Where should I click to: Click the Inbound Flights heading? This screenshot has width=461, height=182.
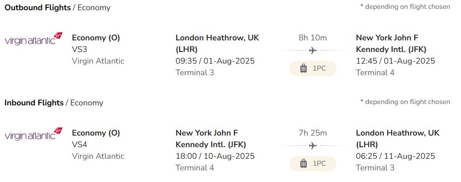click(34, 103)
